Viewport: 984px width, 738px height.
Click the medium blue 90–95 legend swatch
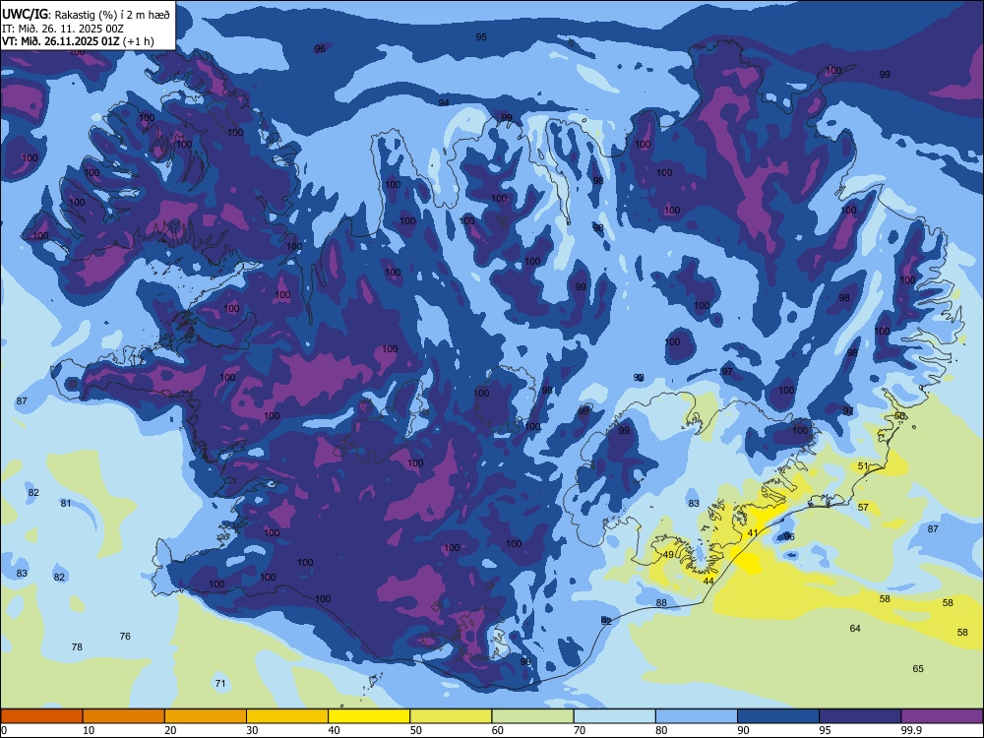[x=778, y=716]
